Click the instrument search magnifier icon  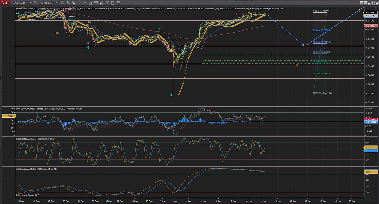[x=35, y=3]
